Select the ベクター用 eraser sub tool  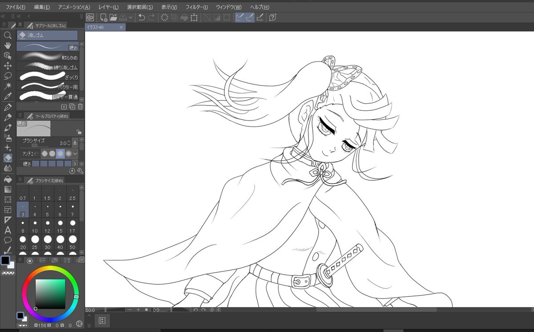tap(48, 87)
